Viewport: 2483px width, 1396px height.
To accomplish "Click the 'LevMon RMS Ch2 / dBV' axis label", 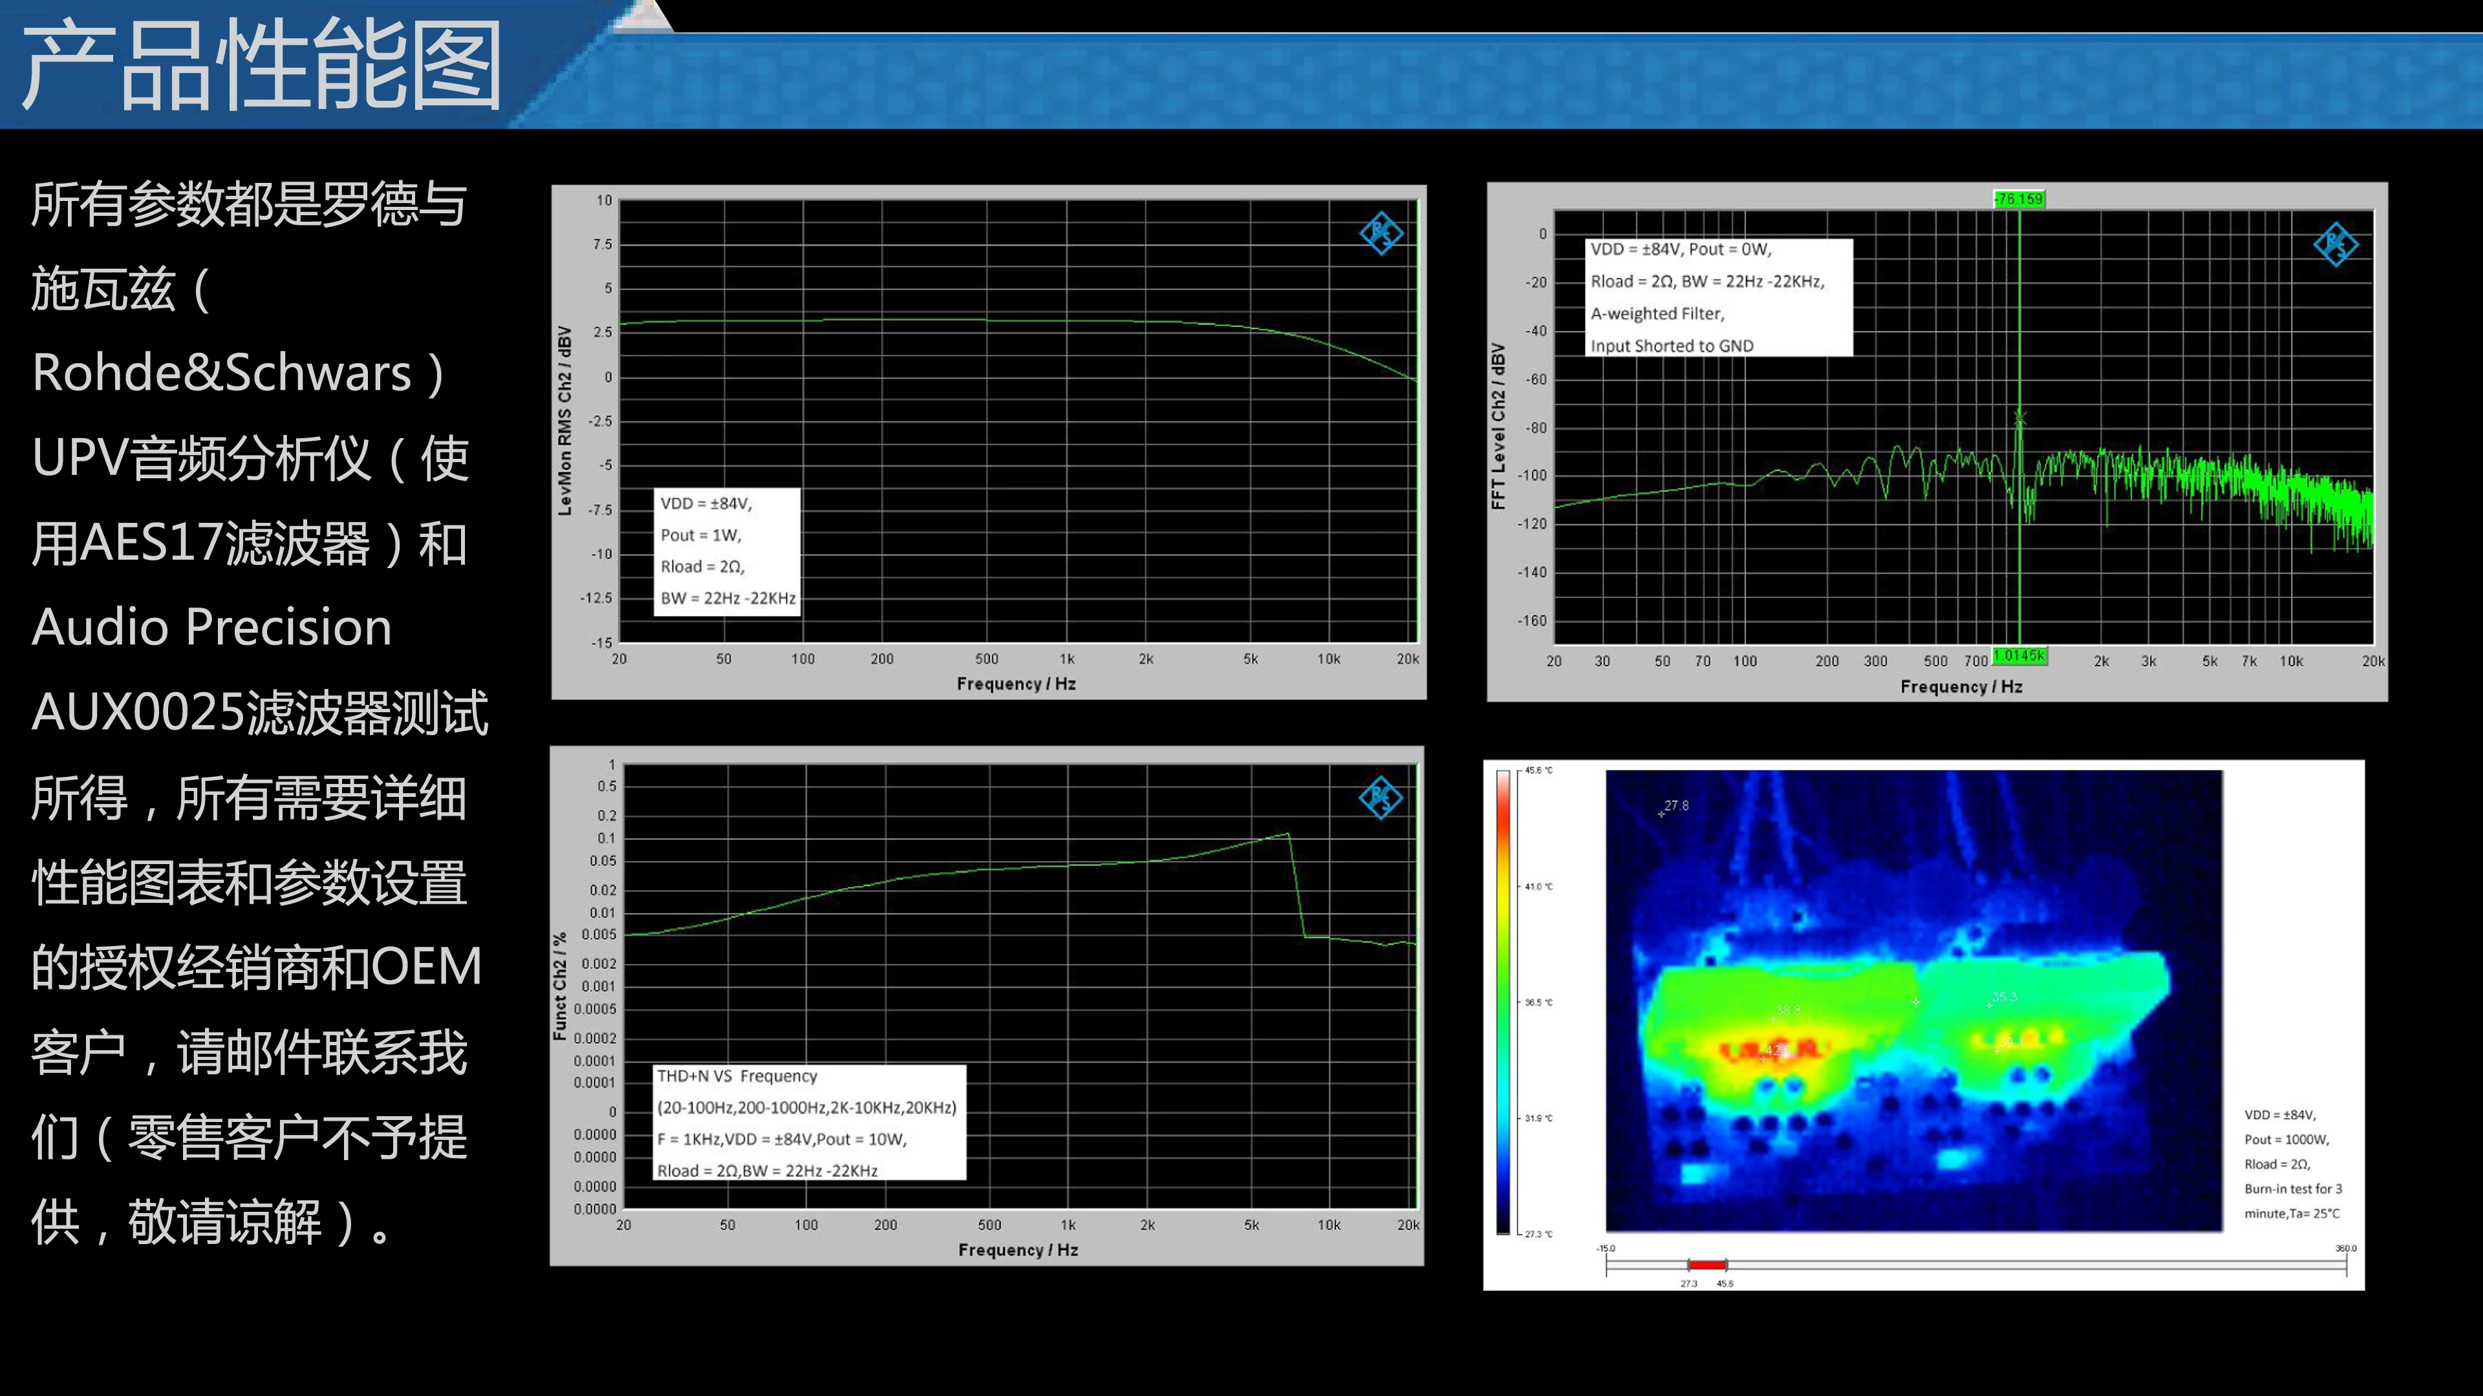I will 565,421.
